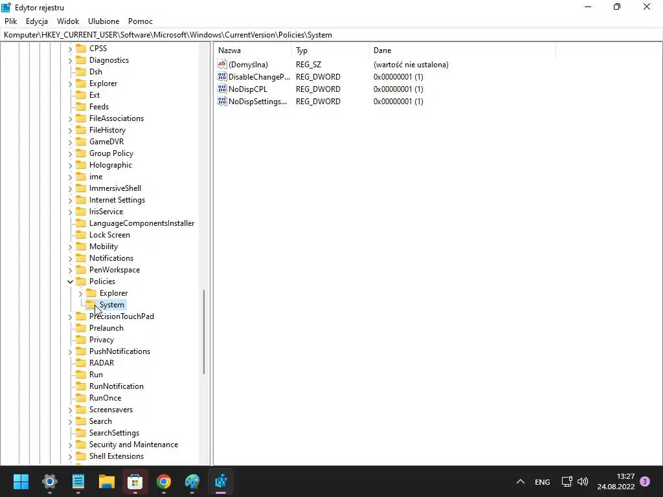Click the (Domyślna) string value icon

pyautogui.click(x=222, y=64)
